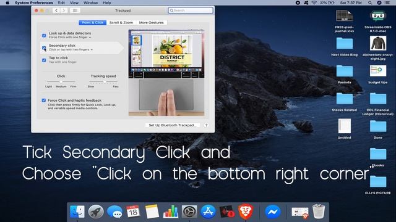Open Numbers chart icon in Dock
The height and width of the screenshot is (222, 396).
tap(171, 212)
